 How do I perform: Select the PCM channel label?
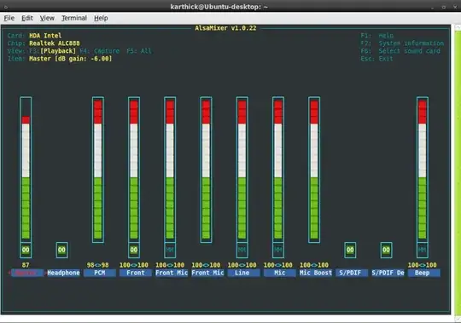[100, 273]
